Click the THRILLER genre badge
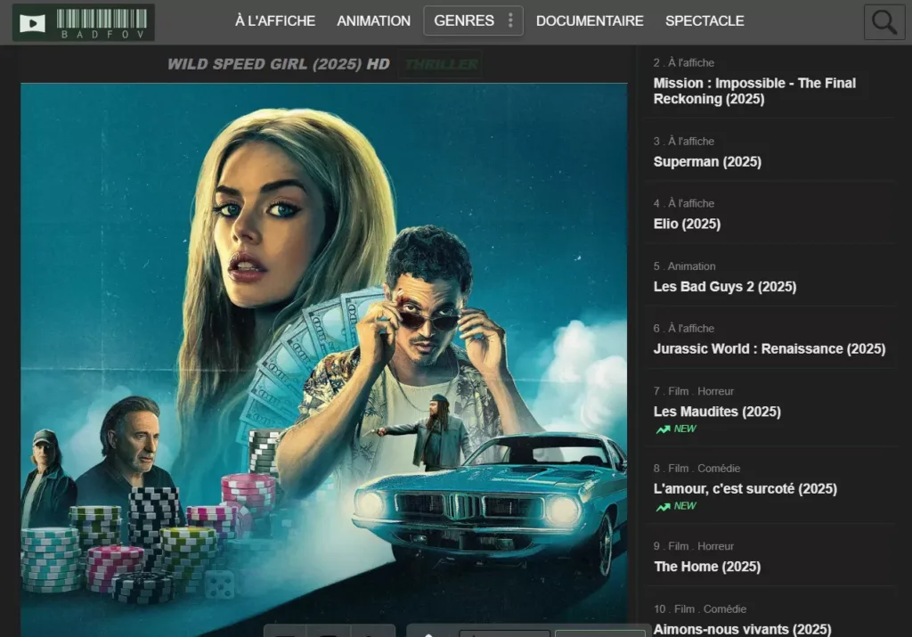 (440, 64)
